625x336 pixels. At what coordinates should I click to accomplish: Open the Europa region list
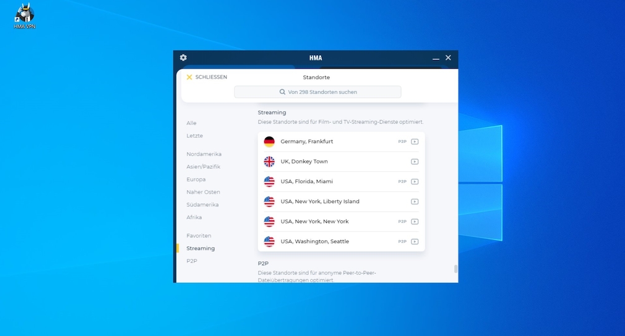[196, 179]
